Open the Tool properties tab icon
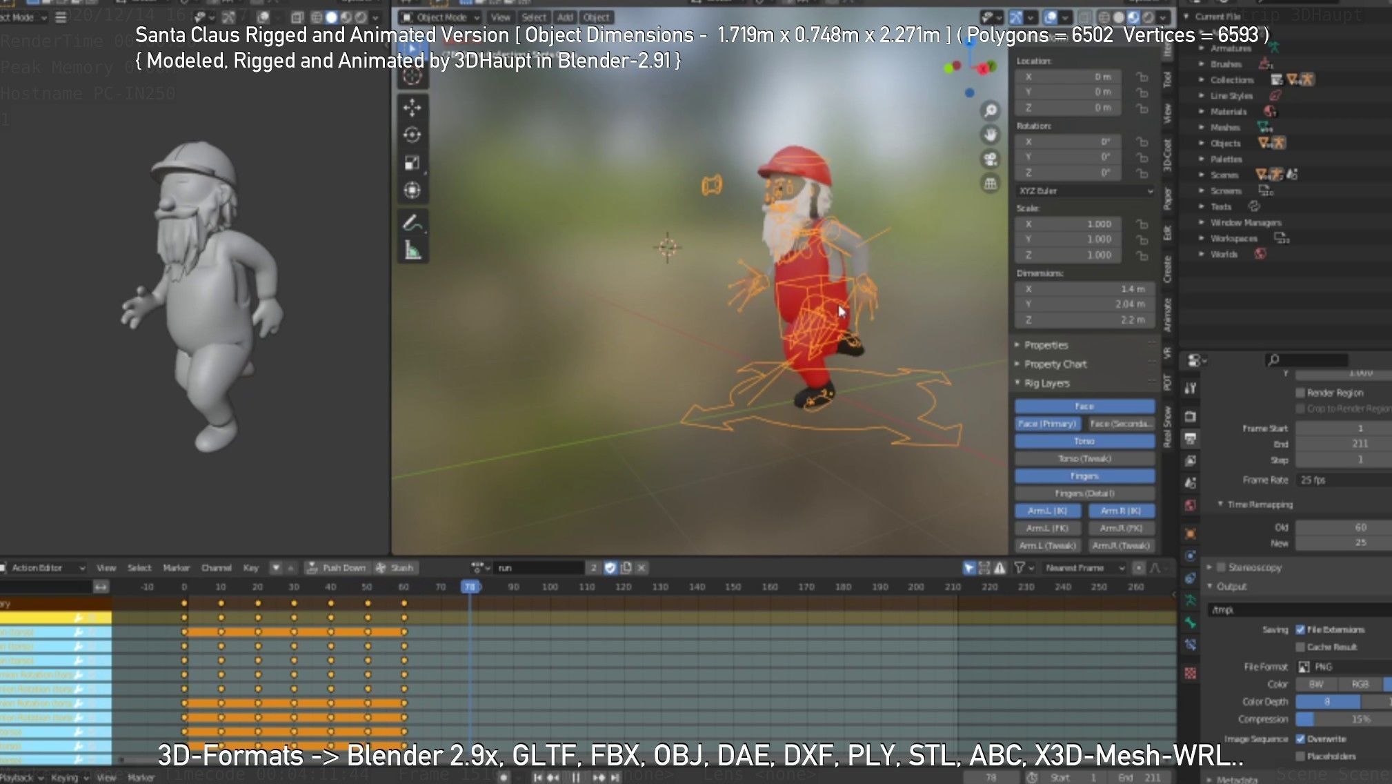 [x=1191, y=388]
